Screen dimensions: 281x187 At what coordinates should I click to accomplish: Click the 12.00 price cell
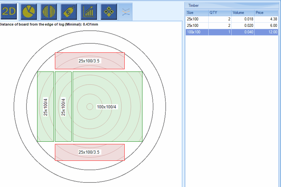tap(266, 32)
